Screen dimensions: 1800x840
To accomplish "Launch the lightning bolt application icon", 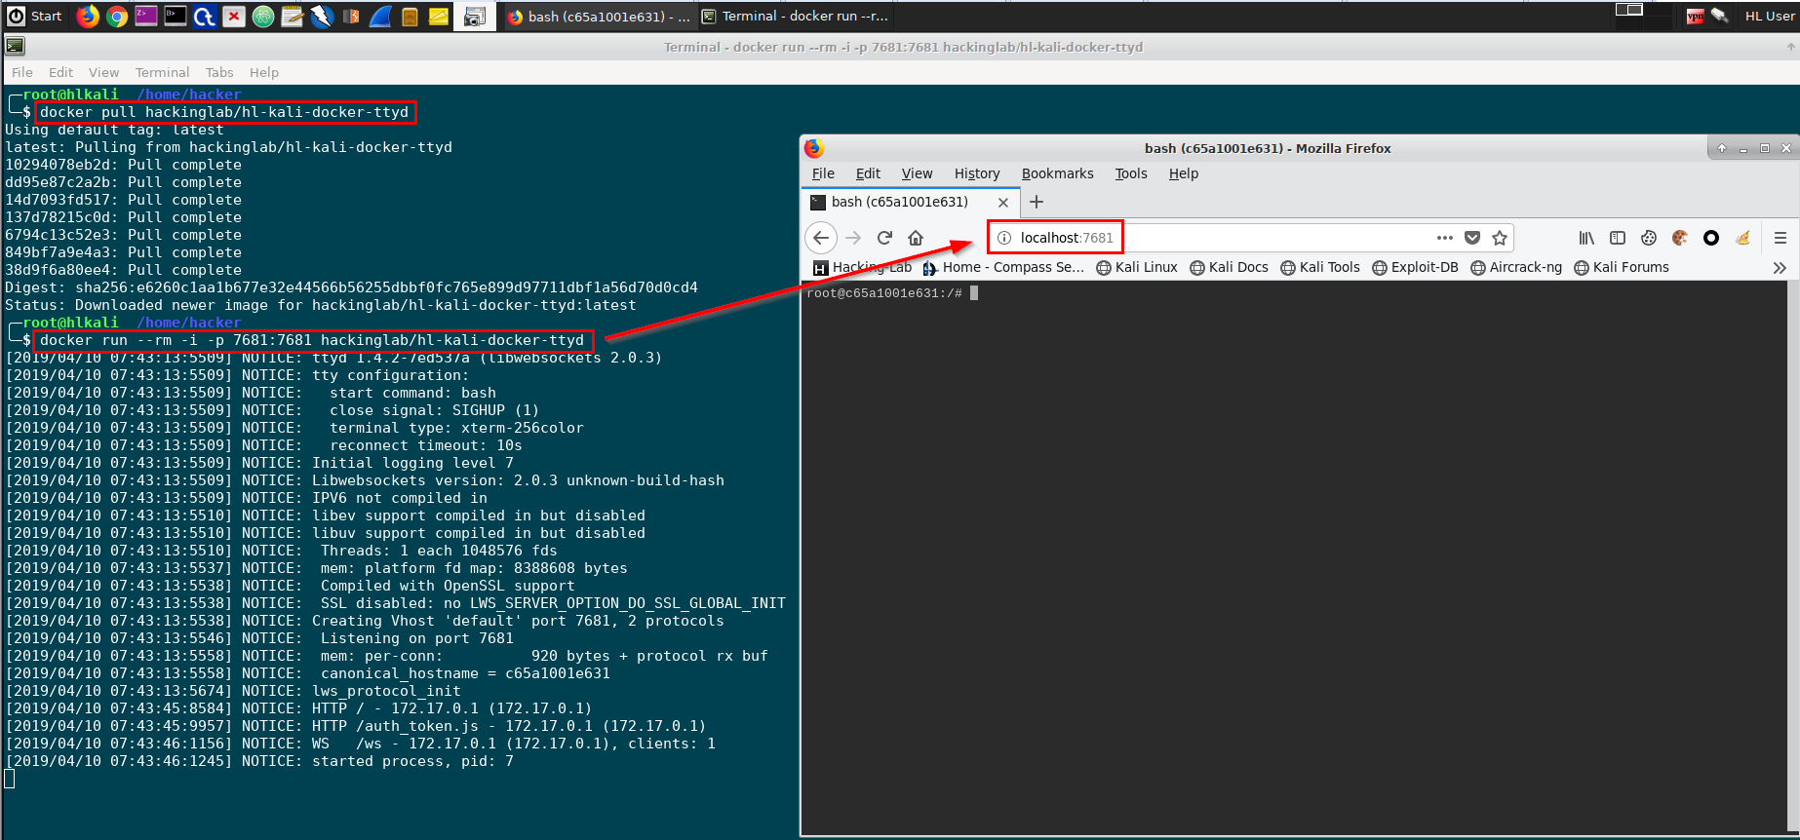I will [x=322, y=16].
